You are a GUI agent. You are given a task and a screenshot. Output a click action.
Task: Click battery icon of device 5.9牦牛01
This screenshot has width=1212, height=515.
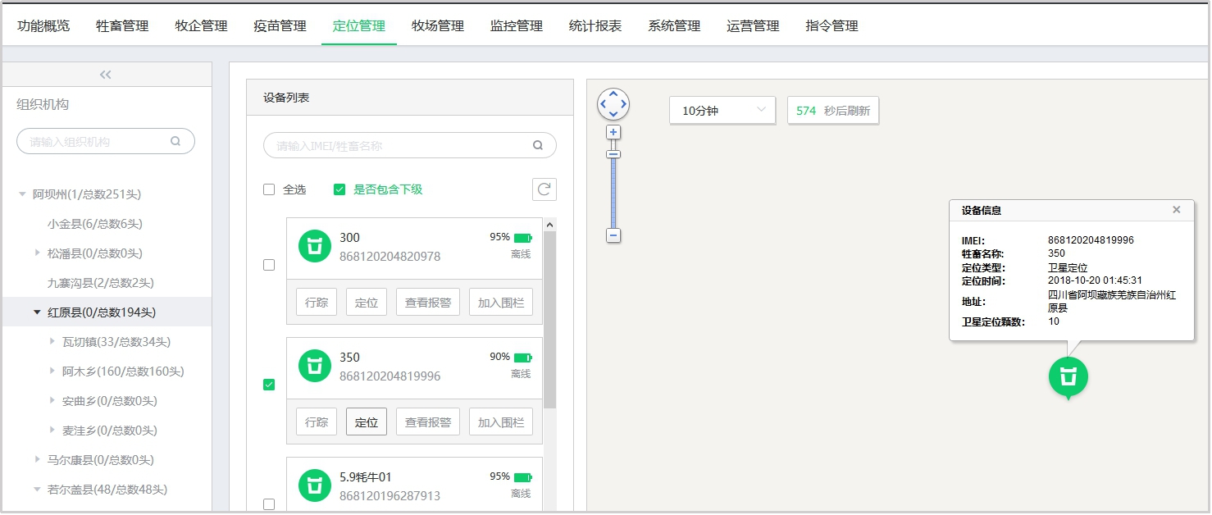(523, 477)
